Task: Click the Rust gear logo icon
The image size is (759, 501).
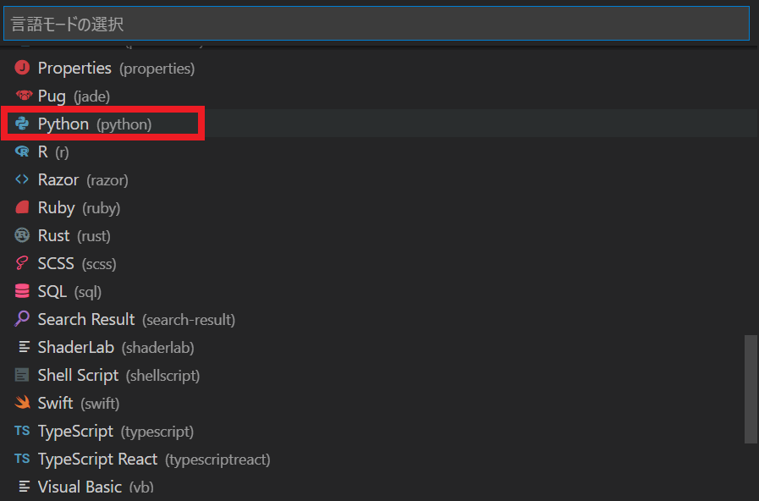Action: coord(22,235)
